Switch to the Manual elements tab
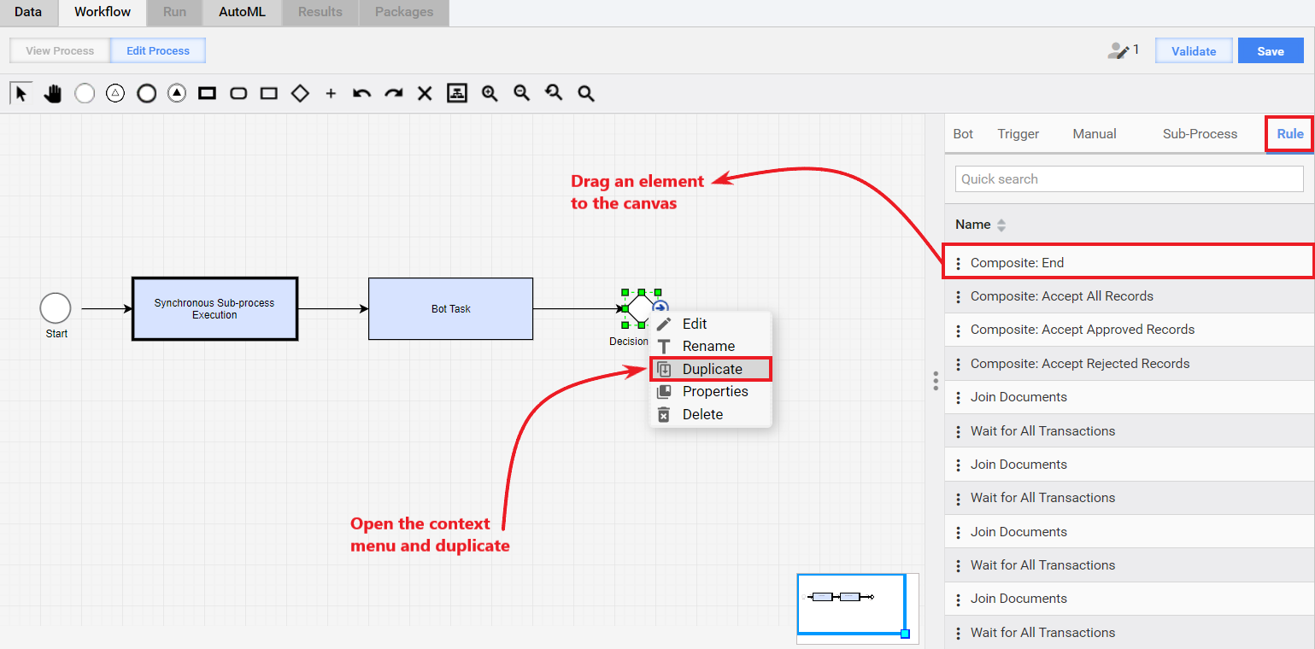The image size is (1315, 649). point(1095,133)
